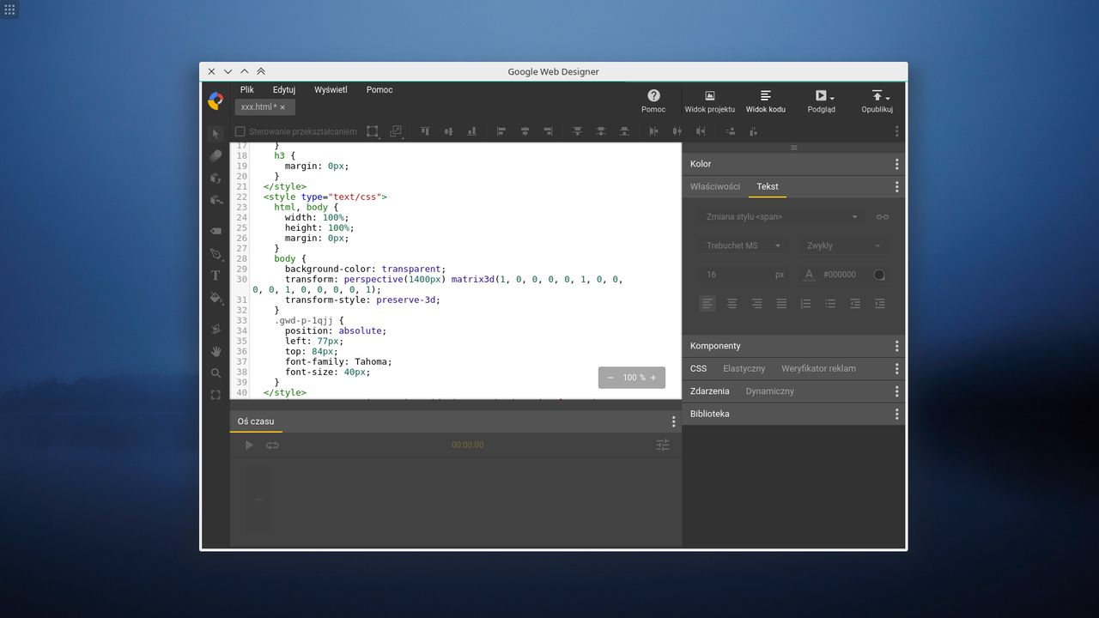Select the Text tool in left toolbar
1099x618 pixels.
(x=216, y=276)
